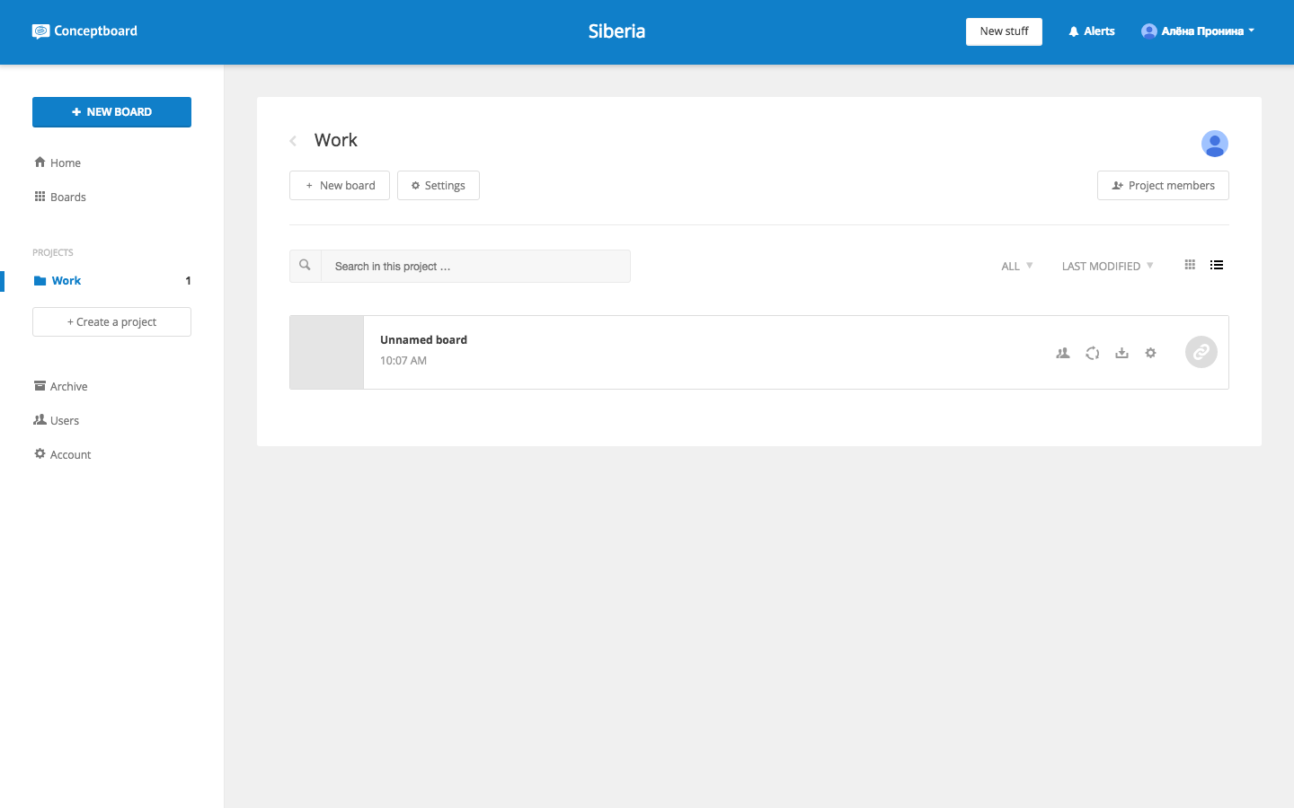Expand the account menu for Алёна Пронина
The image size is (1294, 808).
click(x=1198, y=31)
